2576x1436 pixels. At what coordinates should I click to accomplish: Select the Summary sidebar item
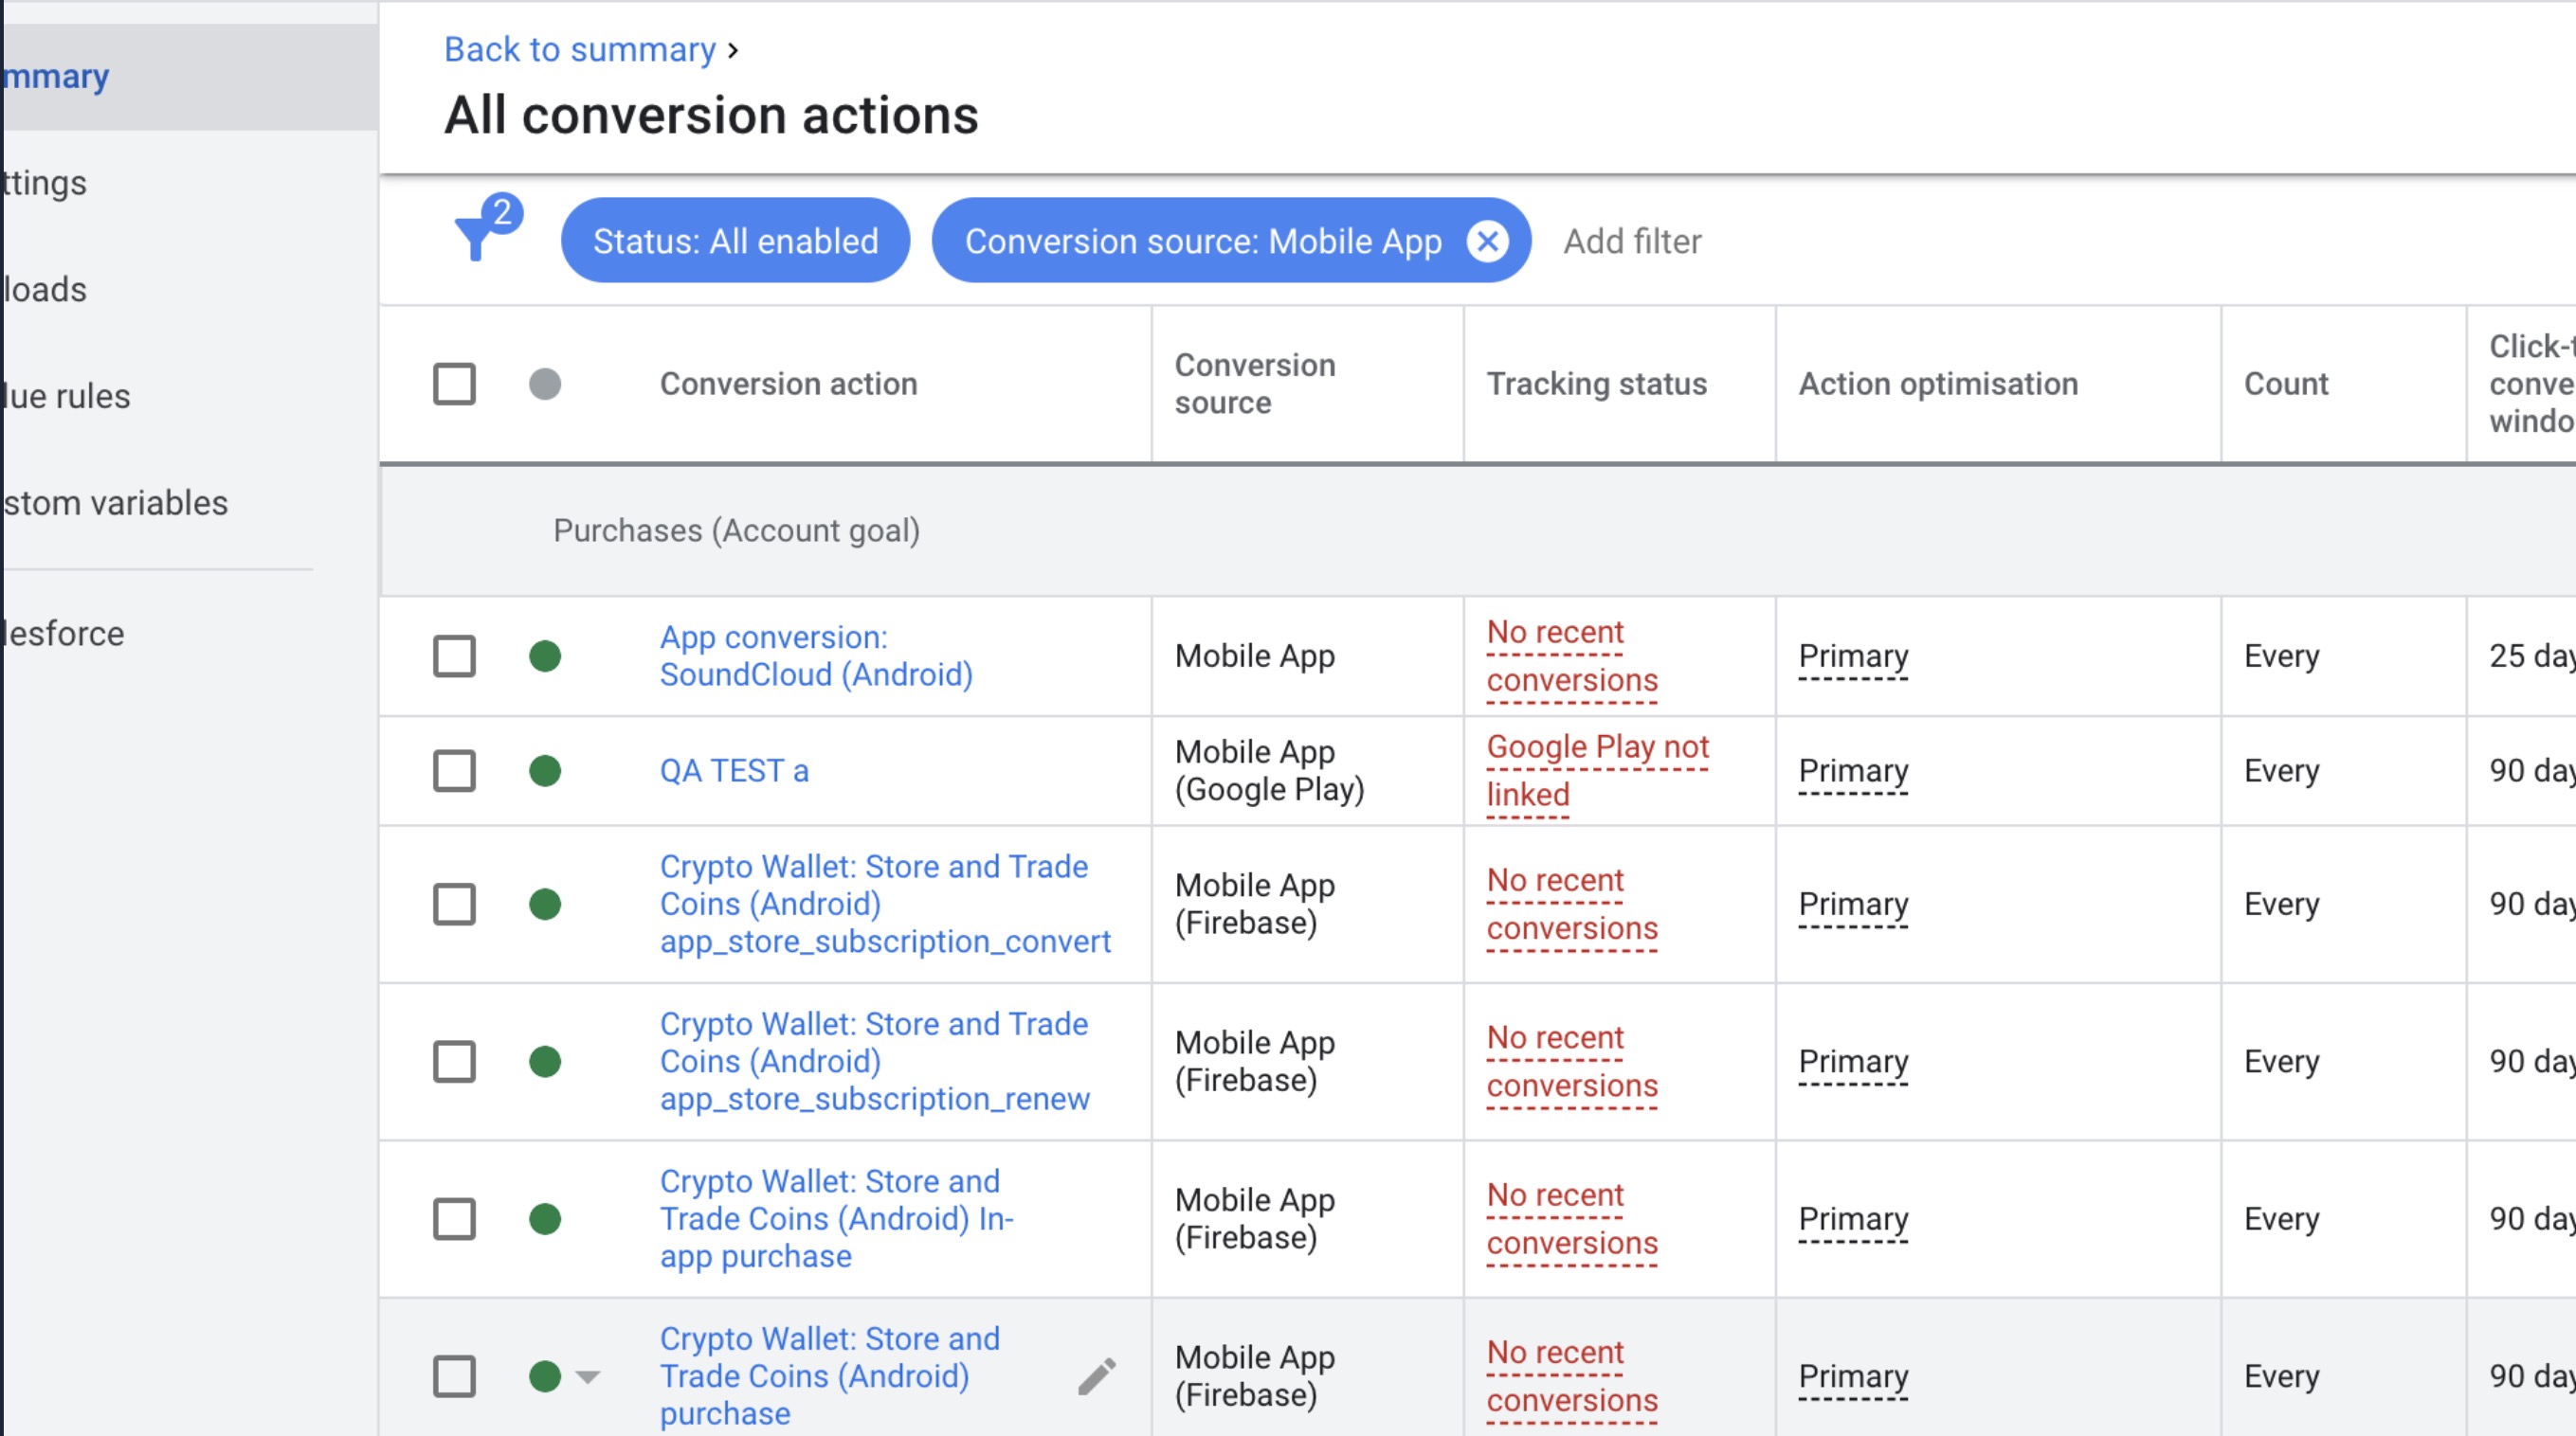pos(189,77)
